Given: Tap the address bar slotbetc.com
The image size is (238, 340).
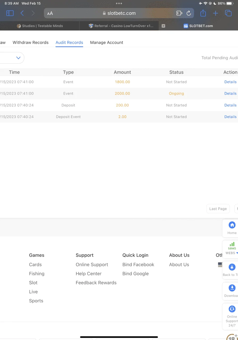Looking at the screenshot, I should tap(119, 13).
